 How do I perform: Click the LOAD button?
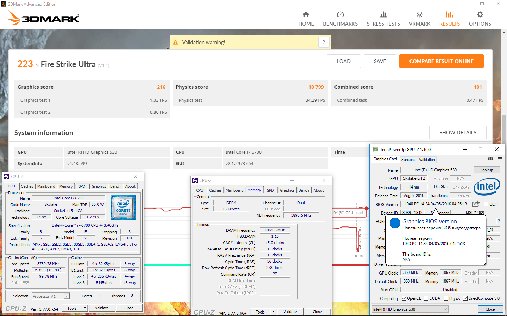point(344,61)
